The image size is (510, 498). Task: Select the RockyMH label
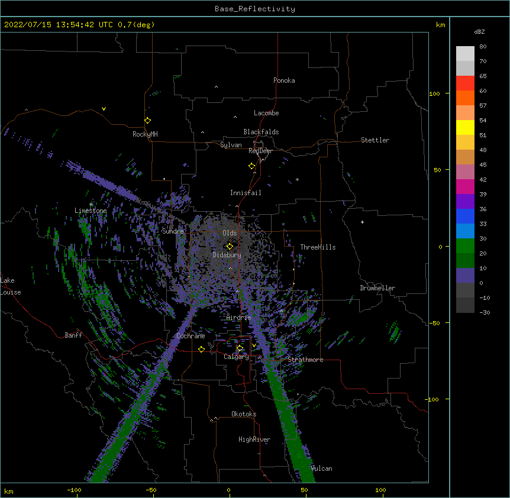point(145,134)
